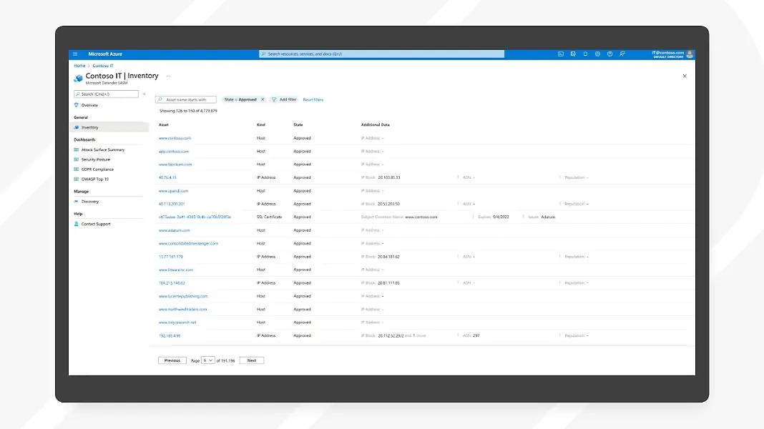Focus the Asset name starts with field
Screen dimensions: 764x429
tap(186, 99)
